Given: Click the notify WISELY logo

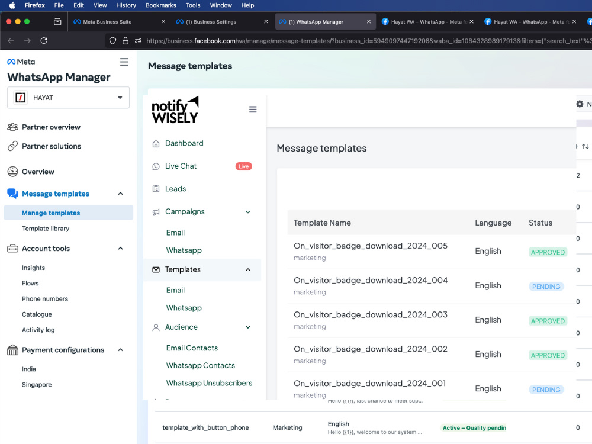Looking at the screenshot, I should [175, 110].
